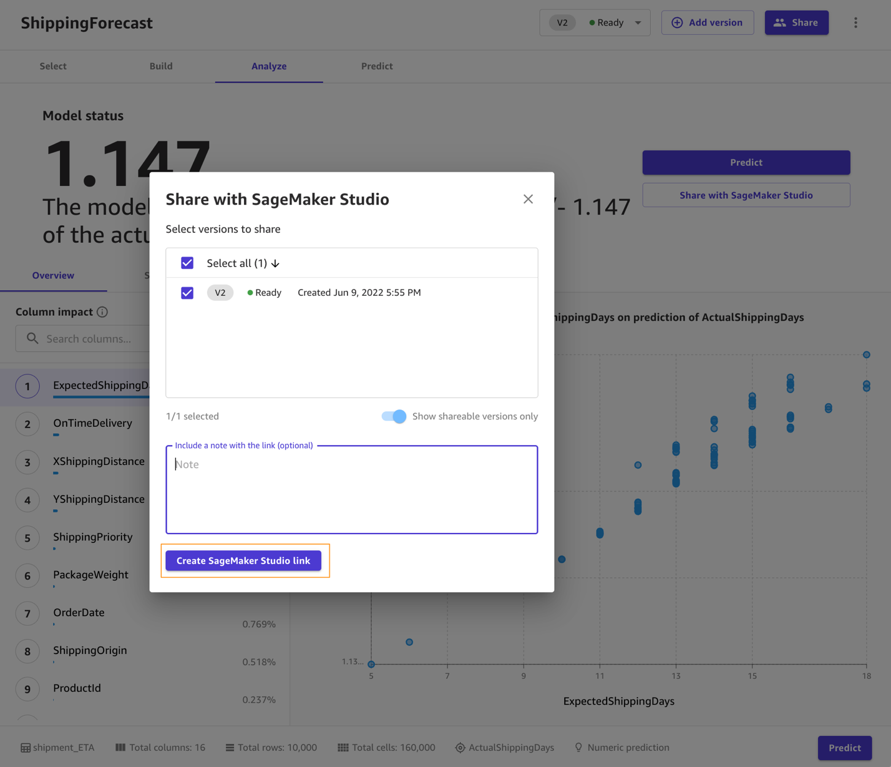891x767 pixels.
Task: Open the Build tab
Action: click(161, 66)
